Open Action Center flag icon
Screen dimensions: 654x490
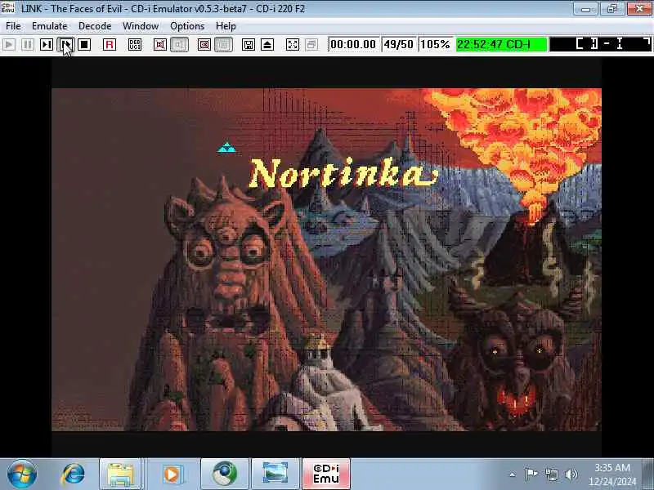[x=531, y=474]
